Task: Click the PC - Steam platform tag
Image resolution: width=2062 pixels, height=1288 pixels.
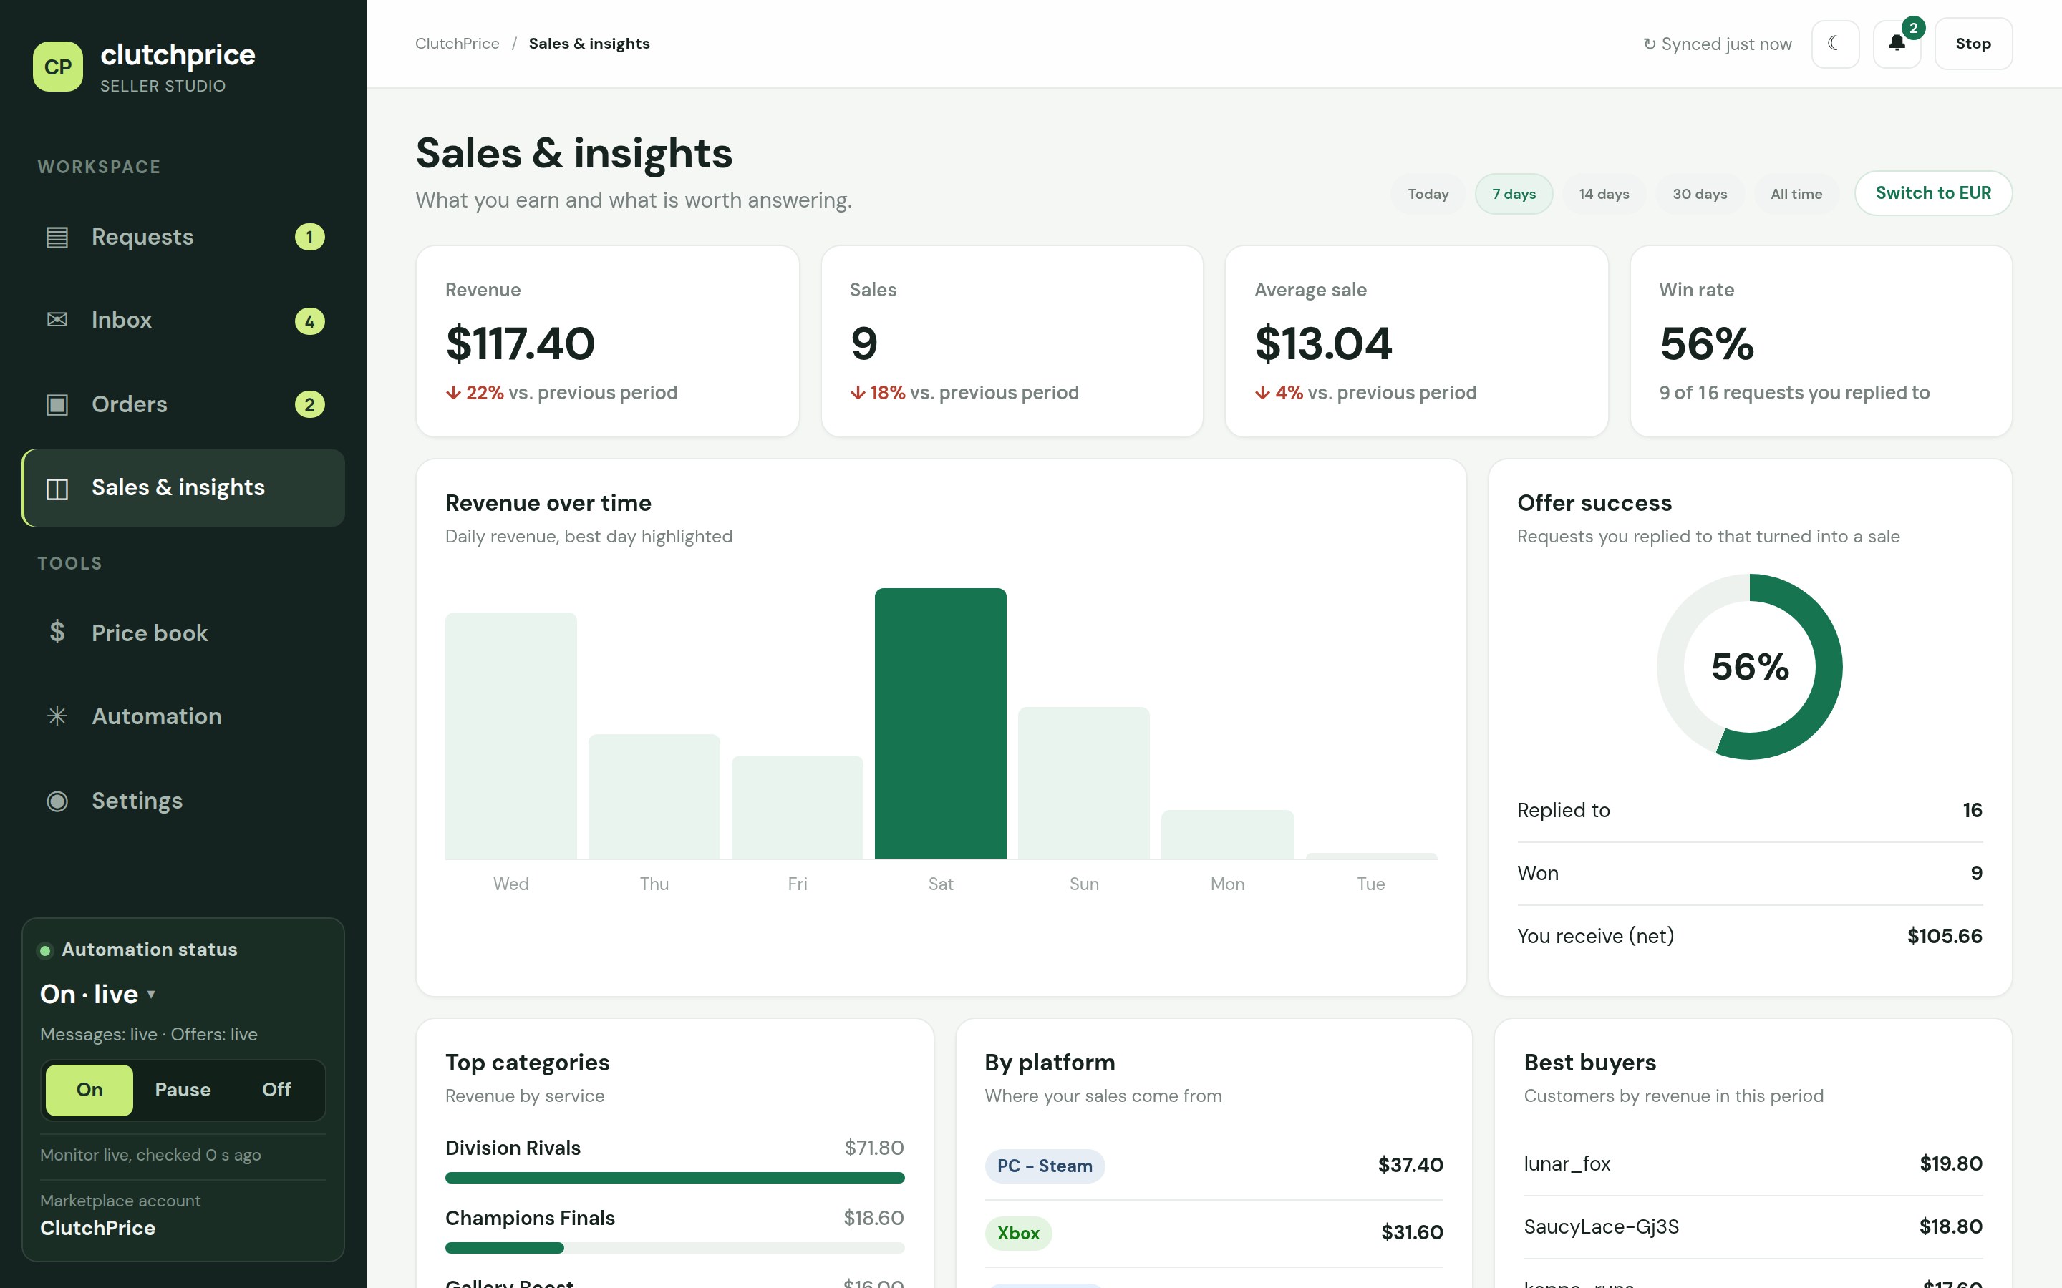Action: tap(1044, 1166)
